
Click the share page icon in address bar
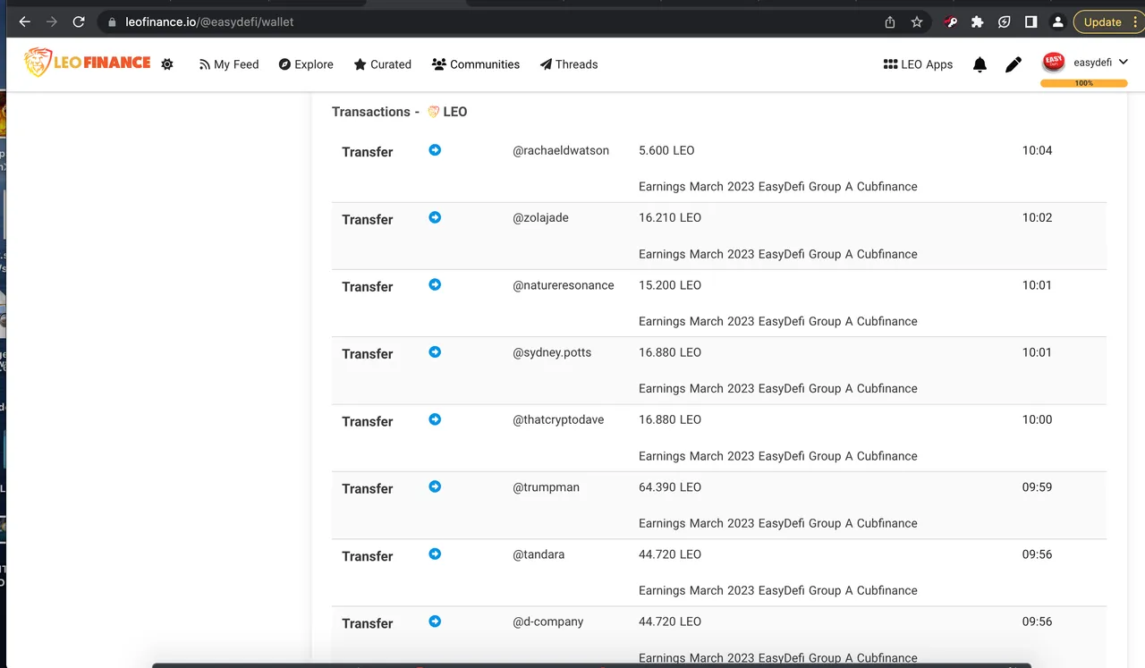pyautogui.click(x=890, y=21)
